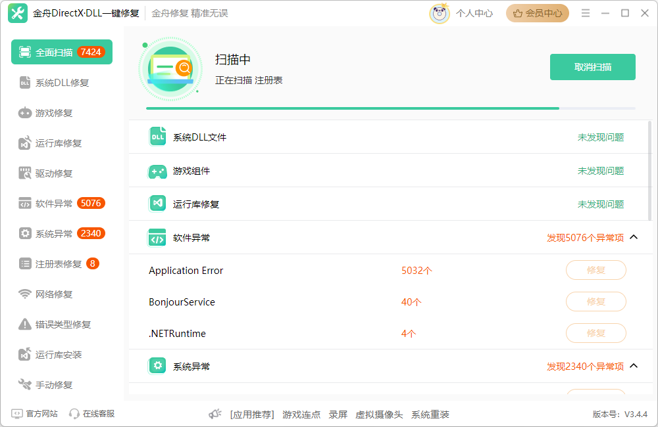
Task: Select 录屏 in the bottom toolbar
Action: coord(338,415)
